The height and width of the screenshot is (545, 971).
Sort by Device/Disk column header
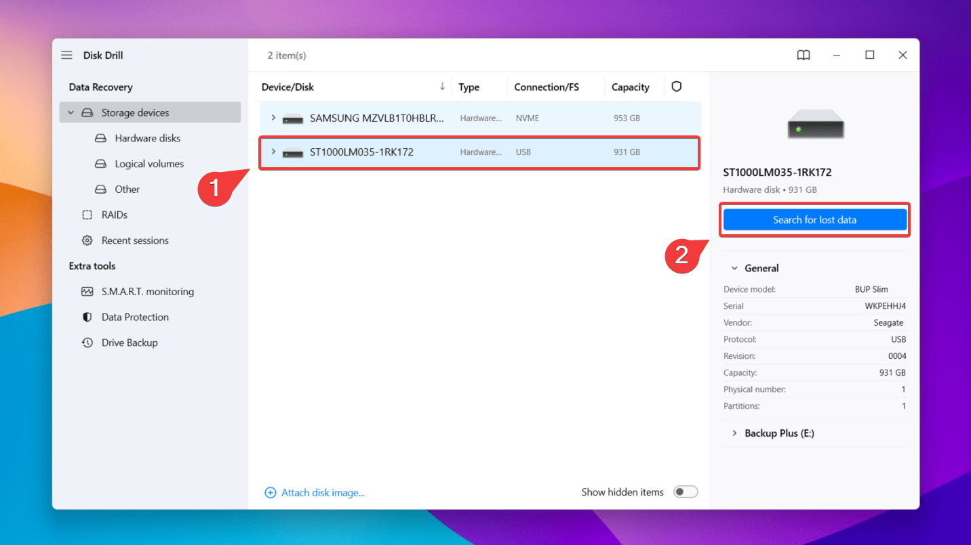point(288,87)
